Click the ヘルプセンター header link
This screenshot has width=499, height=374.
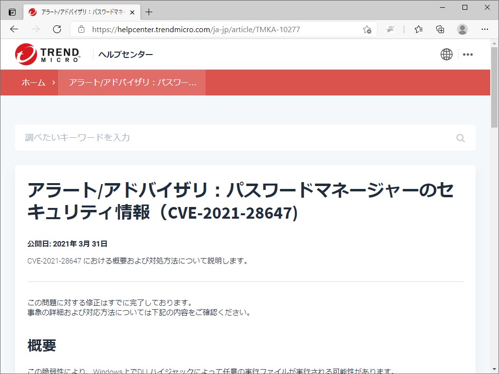126,54
